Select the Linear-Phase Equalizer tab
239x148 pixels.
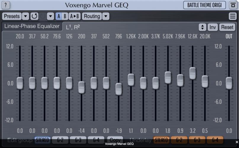tap(32, 26)
